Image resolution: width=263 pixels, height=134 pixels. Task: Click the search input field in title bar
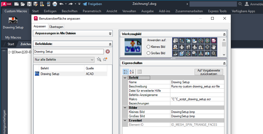coord(213,4)
